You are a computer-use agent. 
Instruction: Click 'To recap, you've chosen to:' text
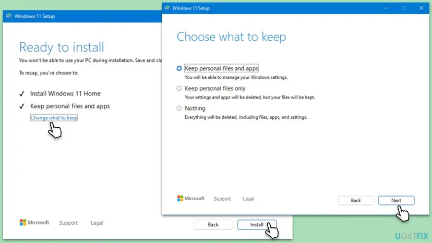49,72
